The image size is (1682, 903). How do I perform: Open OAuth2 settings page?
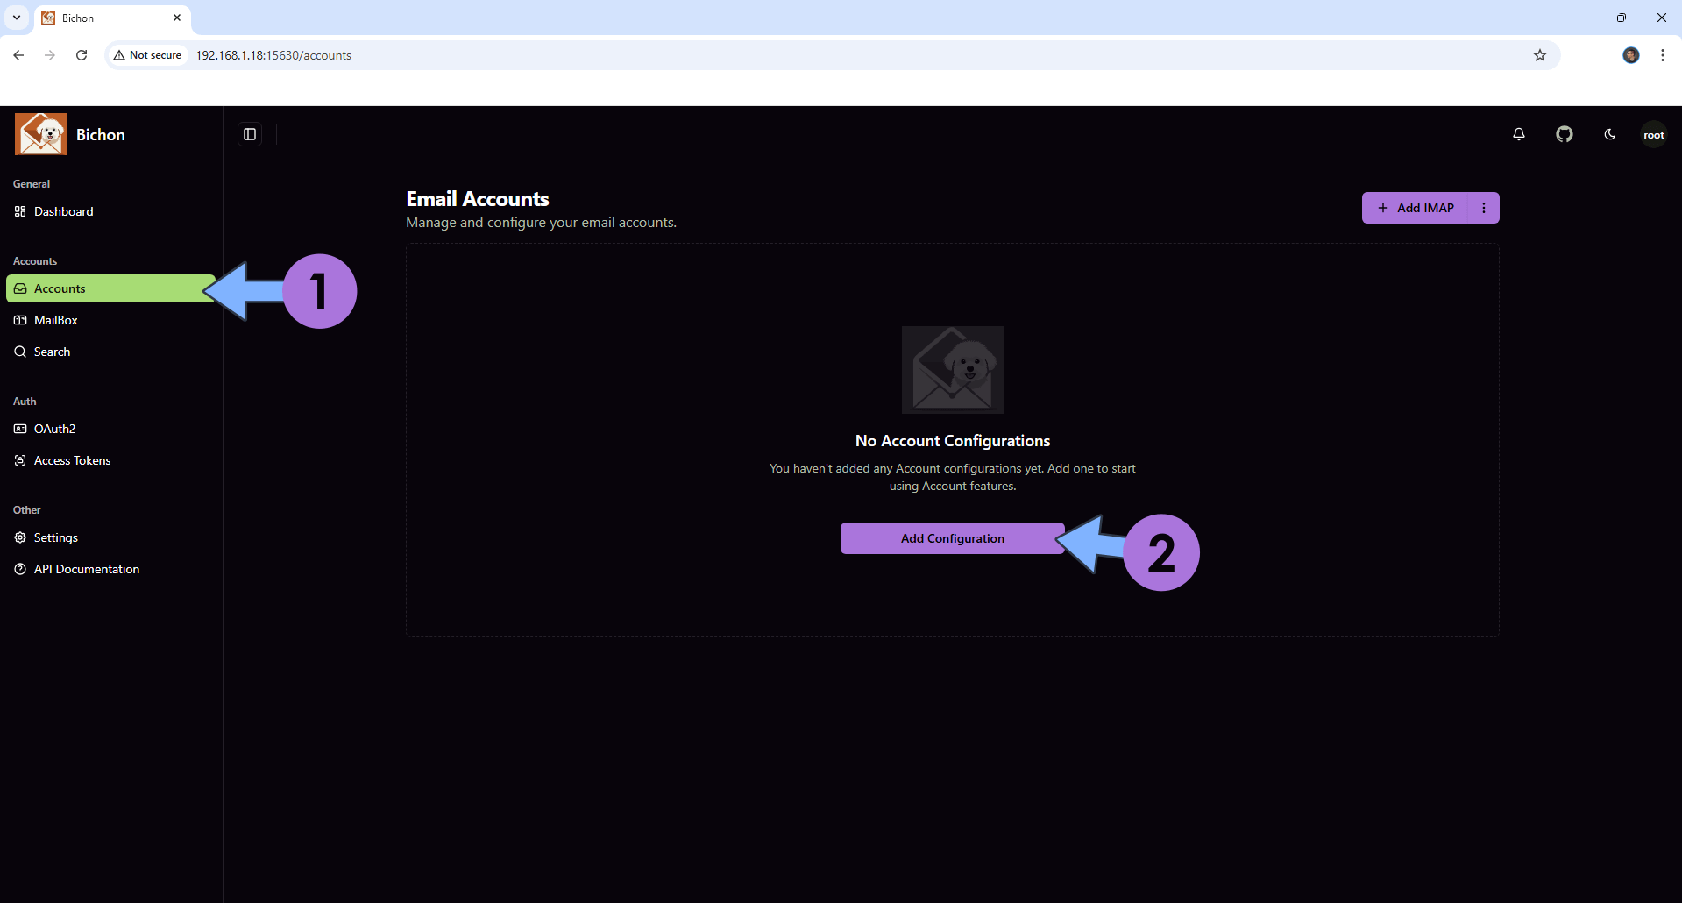tap(54, 429)
